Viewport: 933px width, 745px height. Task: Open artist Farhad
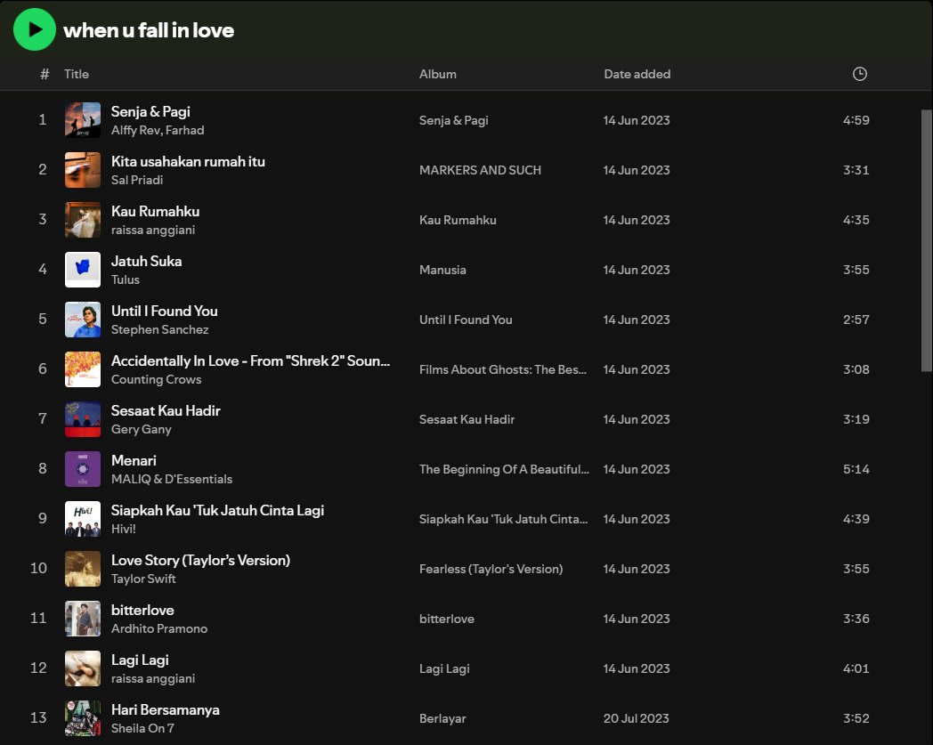pyautogui.click(x=185, y=130)
